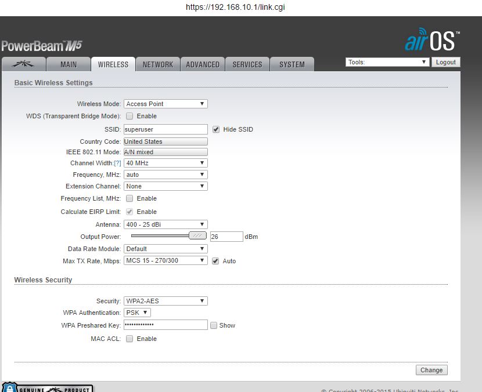This screenshot has width=482, height=392.
Task: Click the IEEE 802.11 Mode field
Action: (166, 152)
